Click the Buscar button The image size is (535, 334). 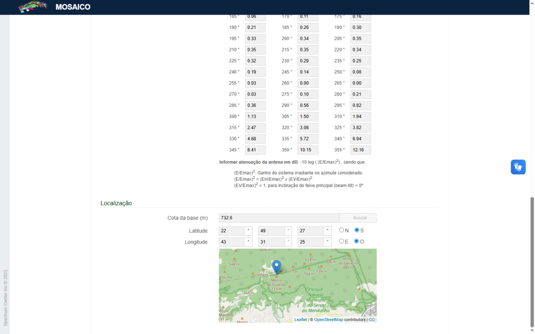coord(358,218)
